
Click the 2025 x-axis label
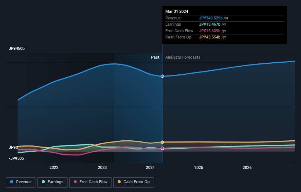pyautogui.click(x=199, y=168)
